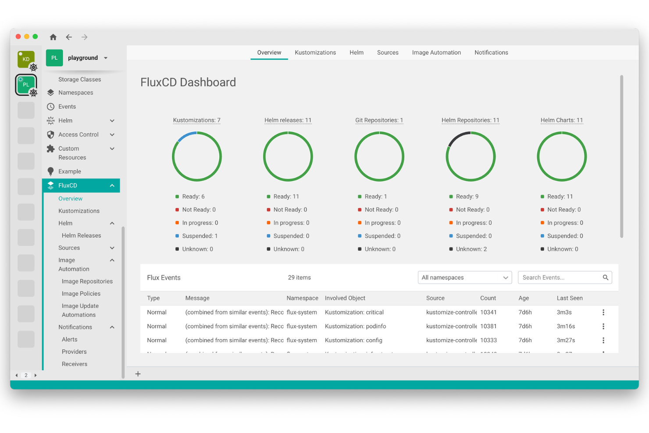Open the Helm Charts: 11 chart link
Image resolution: width=649 pixels, height=433 pixels.
(x=562, y=120)
